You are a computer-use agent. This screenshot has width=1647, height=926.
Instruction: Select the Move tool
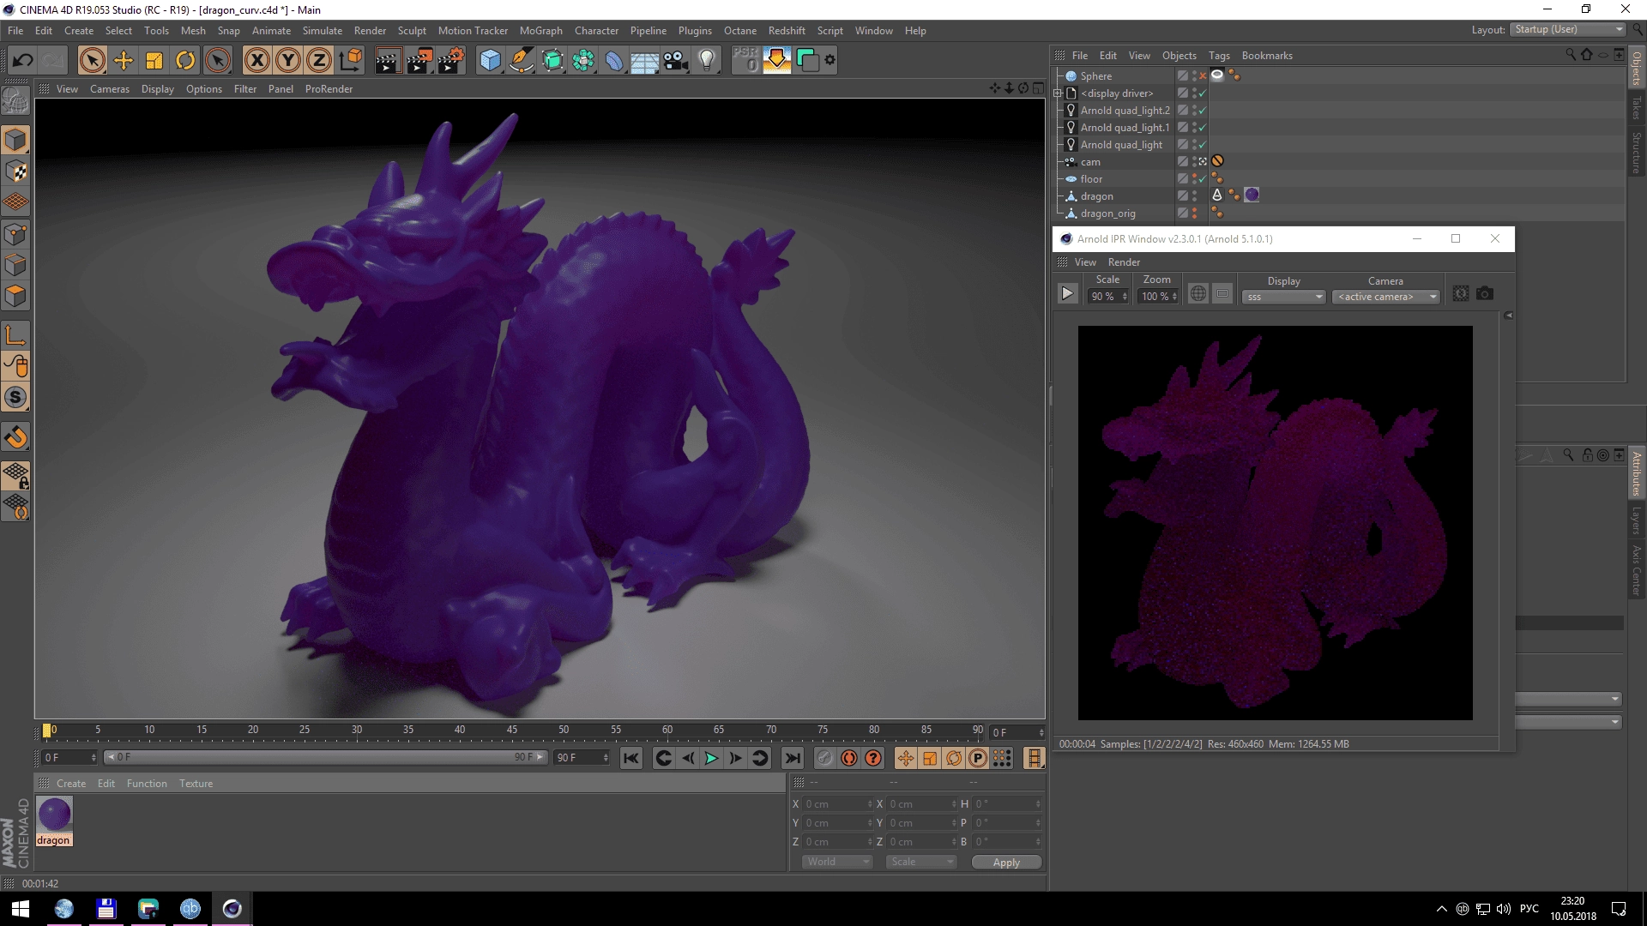pyautogui.click(x=124, y=60)
